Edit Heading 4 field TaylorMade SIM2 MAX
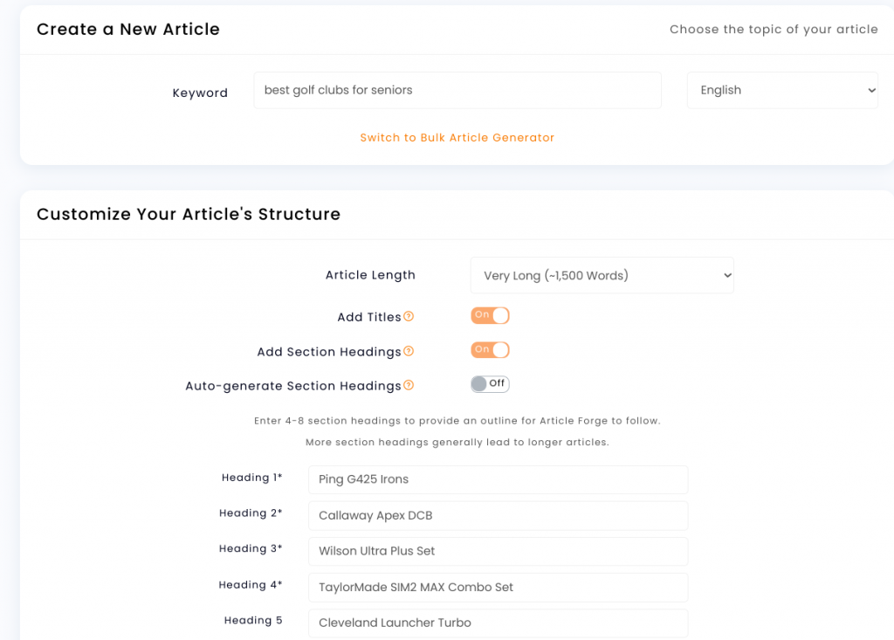894x640 pixels. pyautogui.click(x=498, y=588)
